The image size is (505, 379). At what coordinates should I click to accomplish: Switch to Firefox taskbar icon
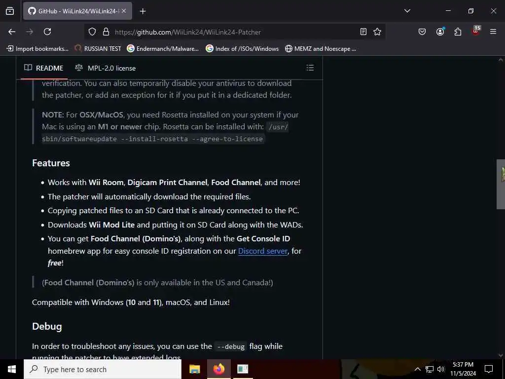[x=218, y=369]
